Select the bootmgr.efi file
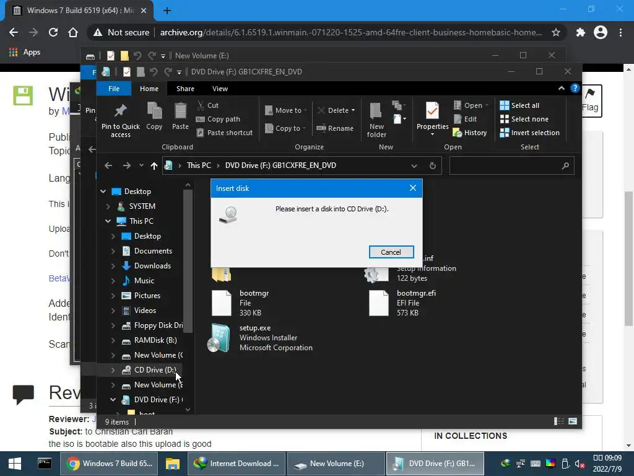Screen dimensions: 634x476 (x=402, y=302)
